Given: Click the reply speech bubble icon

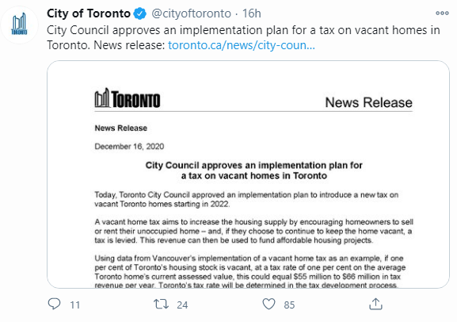Looking at the screenshot, I should [x=54, y=304].
